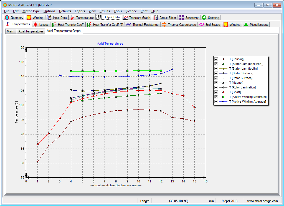Click the End Space sub-tab icon
Screen dimensions: 284x206
202,25
